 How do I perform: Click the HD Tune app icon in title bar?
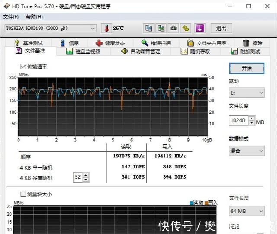point(6,6)
